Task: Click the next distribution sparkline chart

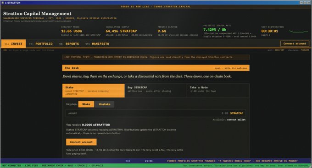Action: point(299,32)
